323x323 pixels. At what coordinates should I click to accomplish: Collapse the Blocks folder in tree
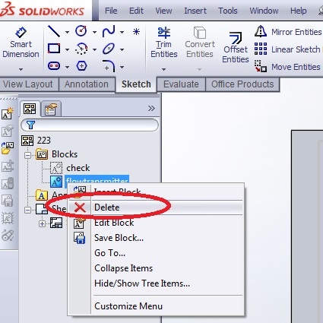pyautogui.click(x=28, y=155)
